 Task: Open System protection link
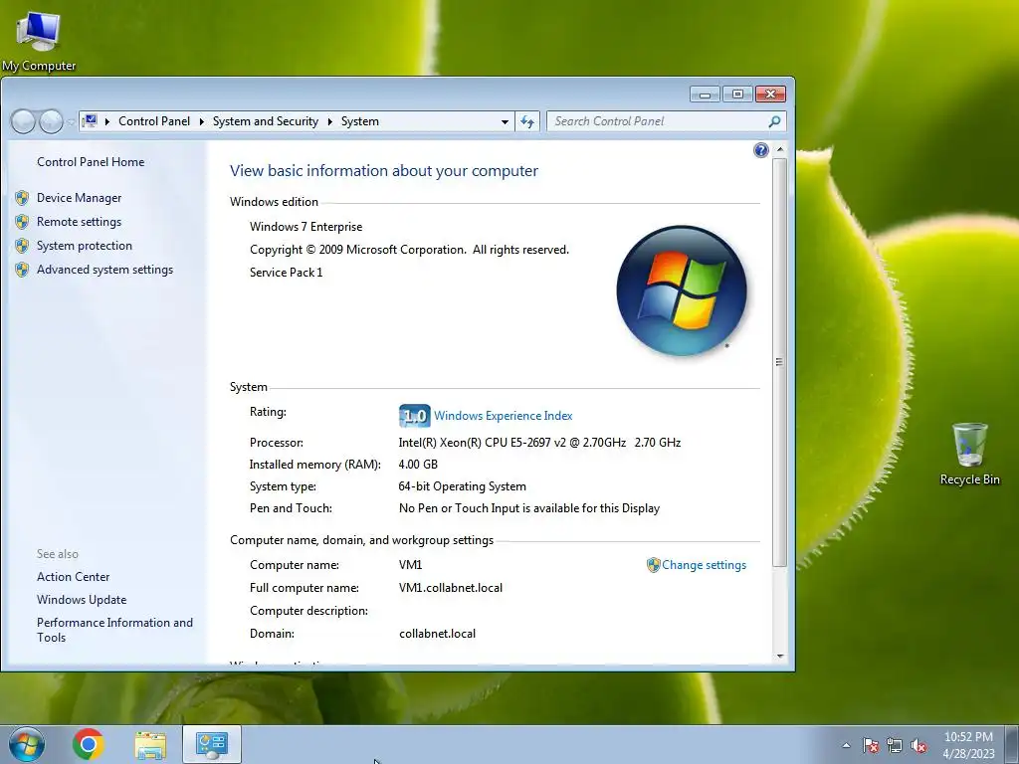(x=84, y=246)
